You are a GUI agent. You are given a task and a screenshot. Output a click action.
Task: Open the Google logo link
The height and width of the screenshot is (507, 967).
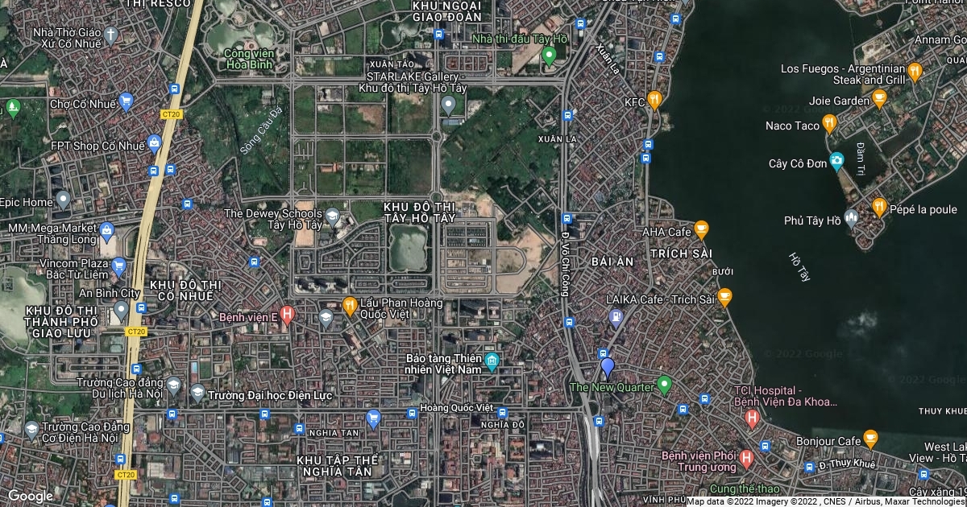pos(30,496)
